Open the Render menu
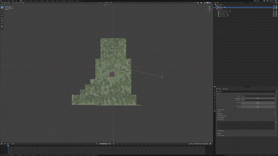Viewport: 278px width, 156px height. point(8,1)
